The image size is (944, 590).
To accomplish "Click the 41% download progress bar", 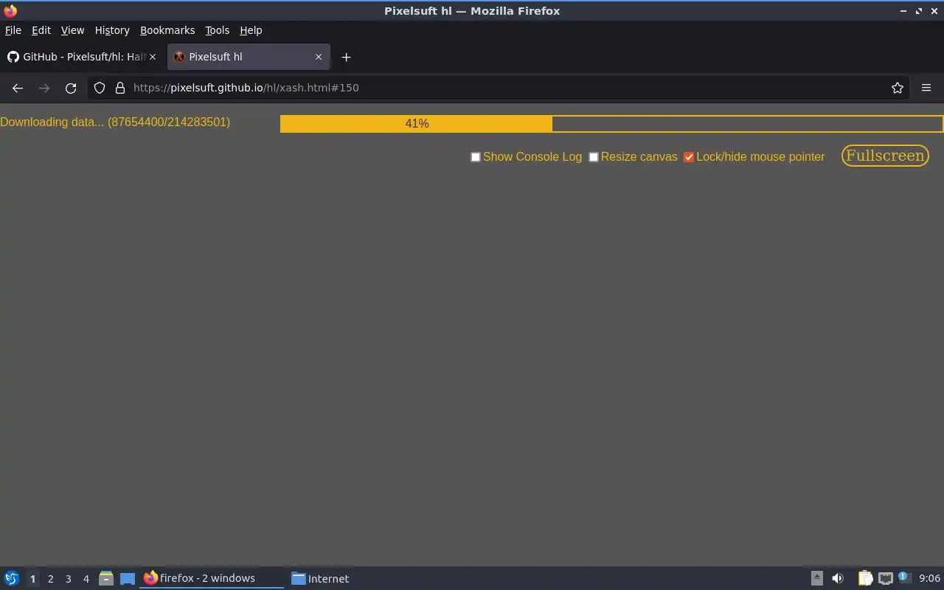I will (x=611, y=124).
